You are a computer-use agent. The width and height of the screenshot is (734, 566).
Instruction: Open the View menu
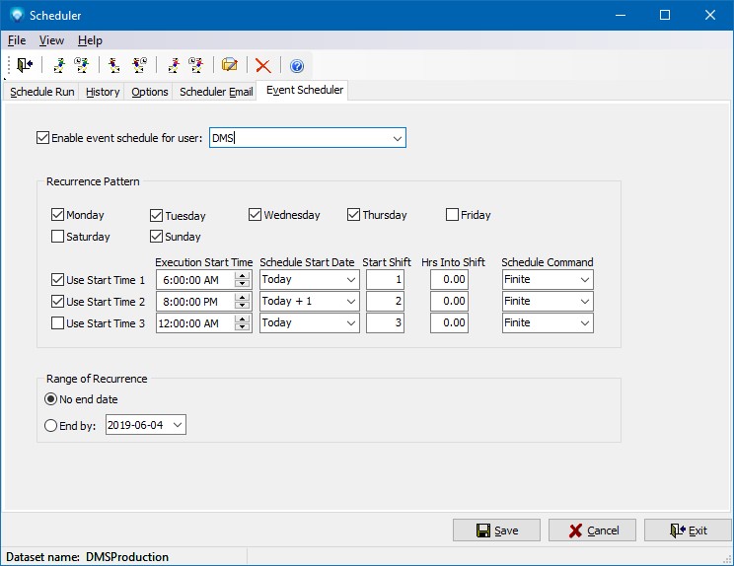[x=51, y=40]
